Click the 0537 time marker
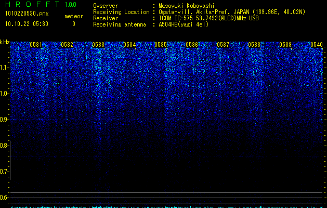 point(223,45)
